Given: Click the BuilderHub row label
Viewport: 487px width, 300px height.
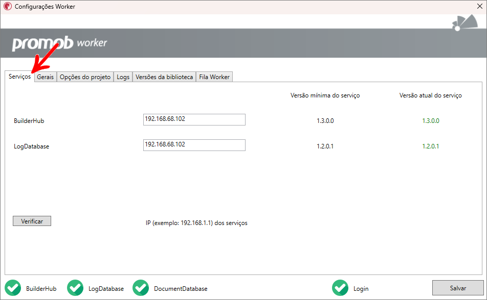Looking at the screenshot, I should tap(29, 121).
